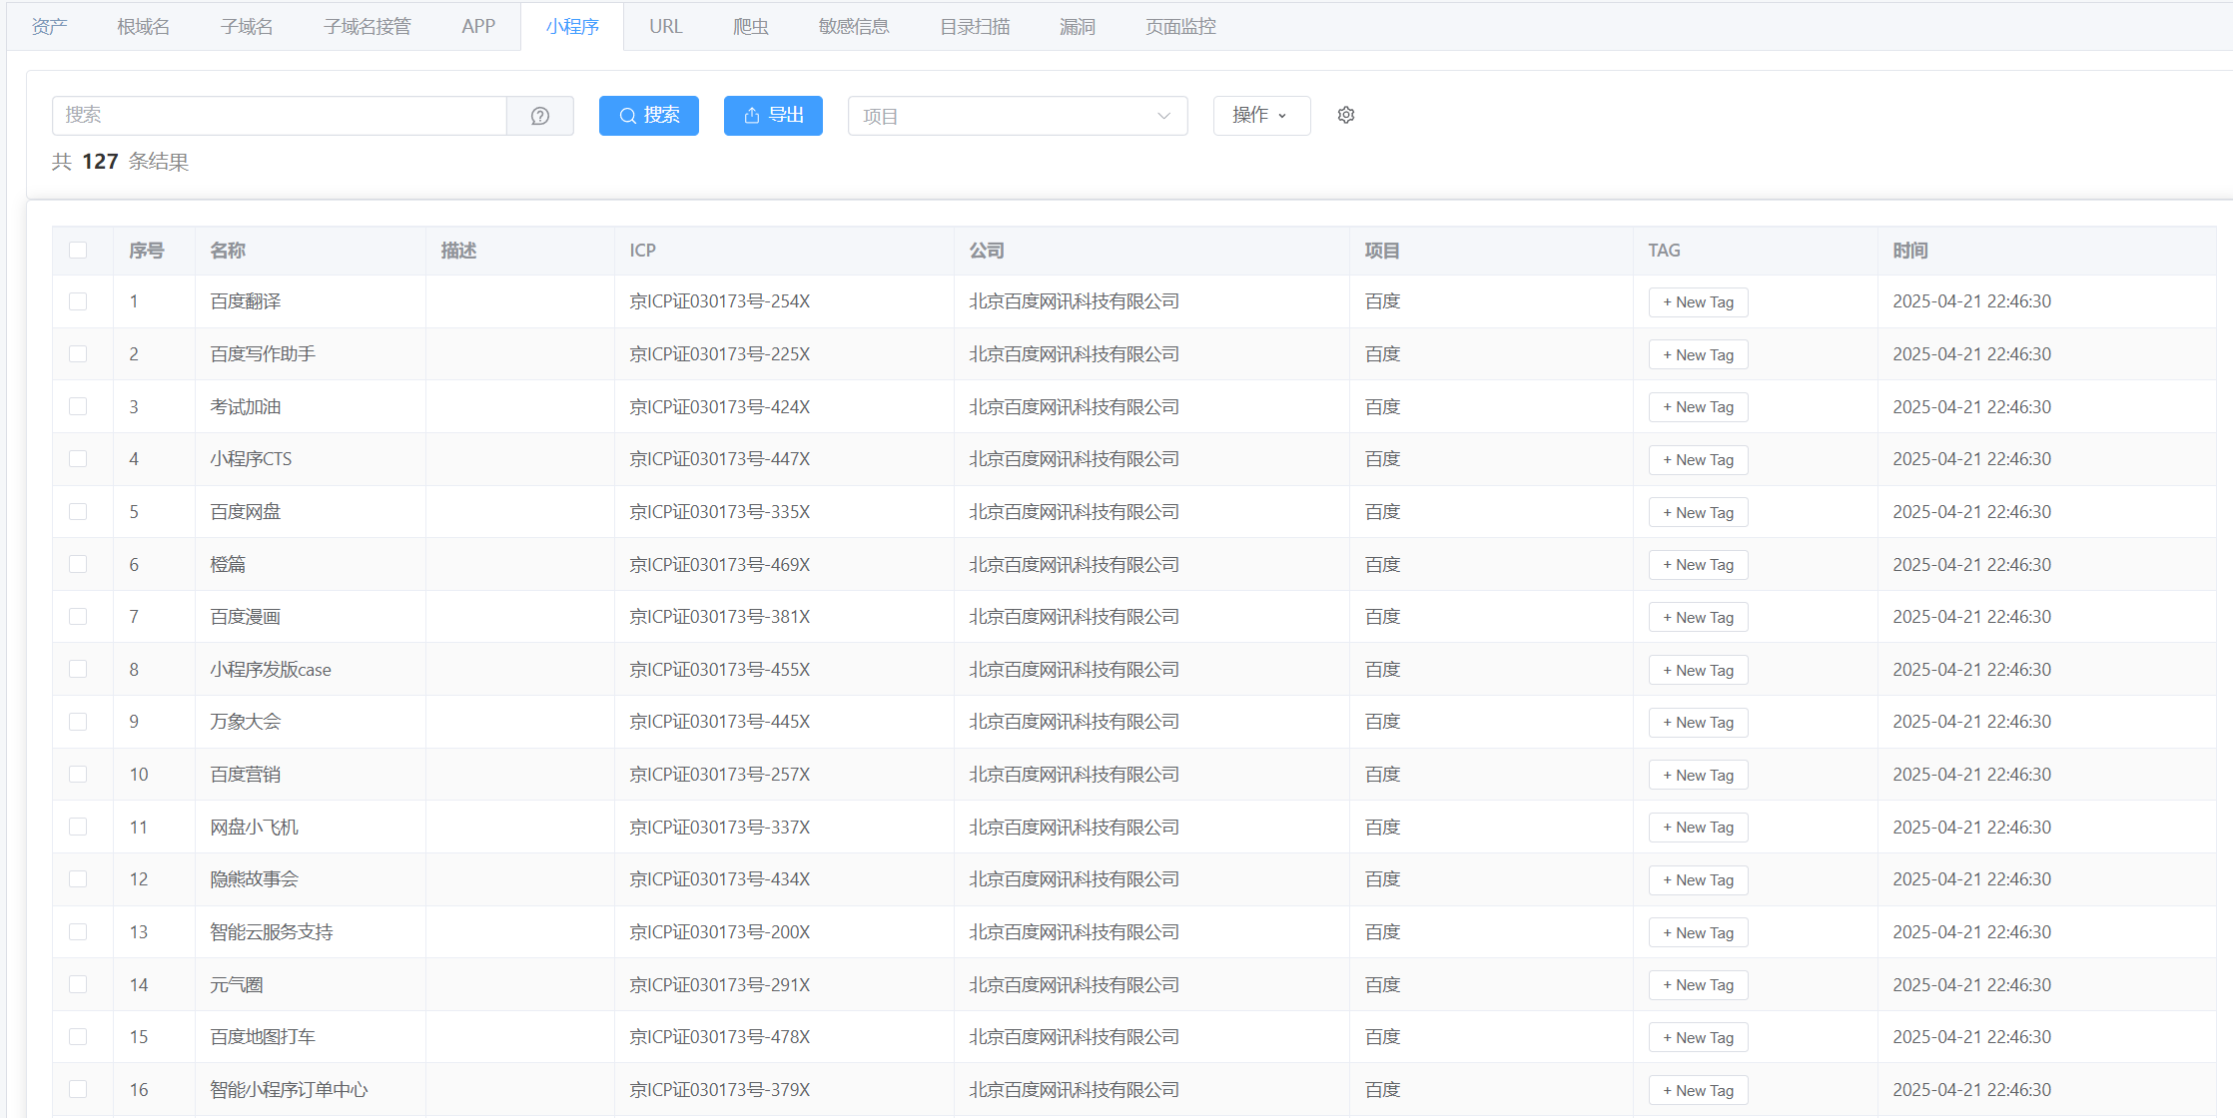Switch to the APP tab
The height and width of the screenshot is (1118, 2233).
[478, 27]
